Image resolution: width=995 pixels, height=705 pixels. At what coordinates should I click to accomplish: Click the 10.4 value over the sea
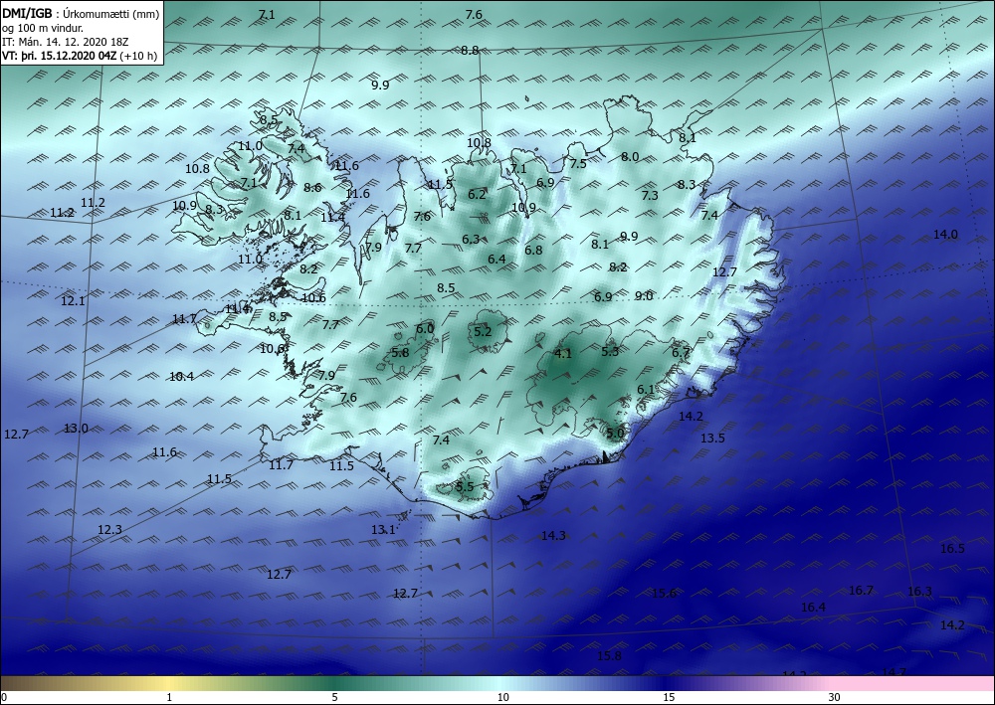181,377
